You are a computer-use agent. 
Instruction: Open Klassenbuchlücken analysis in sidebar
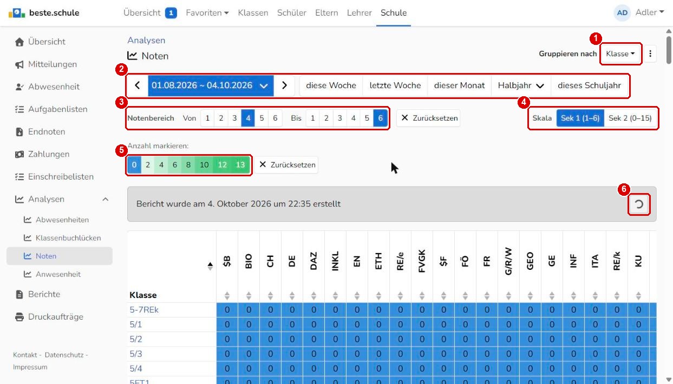pyautogui.click(x=68, y=238)
